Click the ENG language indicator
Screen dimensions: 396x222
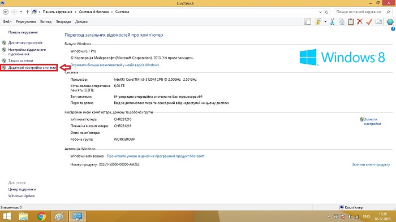point(367,216)
